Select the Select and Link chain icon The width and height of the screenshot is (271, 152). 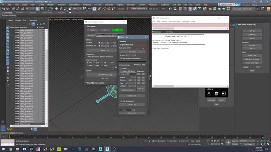pyautogui.click(x=13, y=9)
